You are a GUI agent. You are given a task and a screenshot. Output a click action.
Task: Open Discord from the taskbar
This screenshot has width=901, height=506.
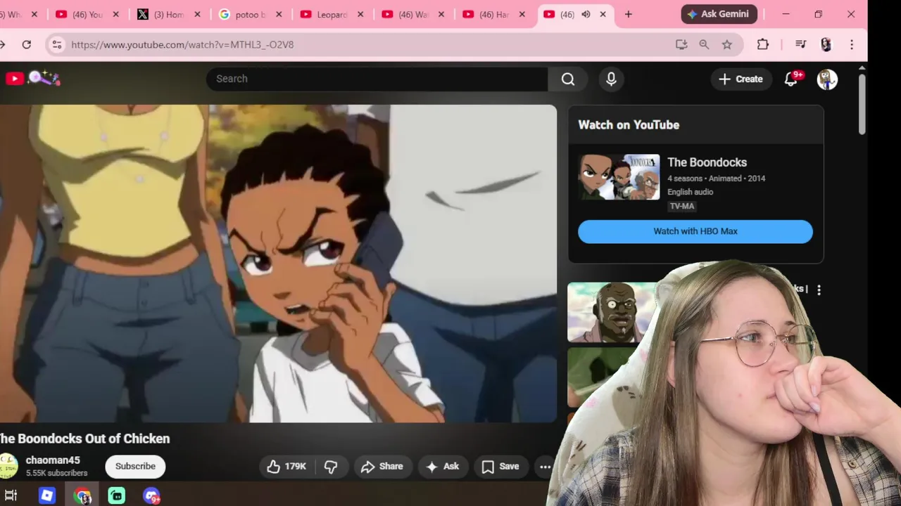(151, 495)
